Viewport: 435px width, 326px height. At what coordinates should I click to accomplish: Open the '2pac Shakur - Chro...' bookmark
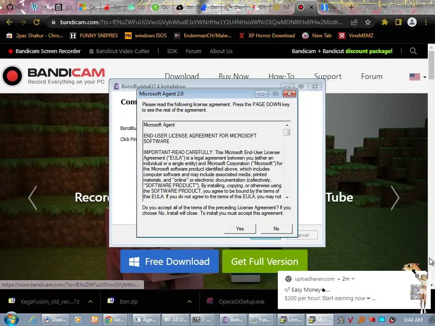[x=35, y=36]
